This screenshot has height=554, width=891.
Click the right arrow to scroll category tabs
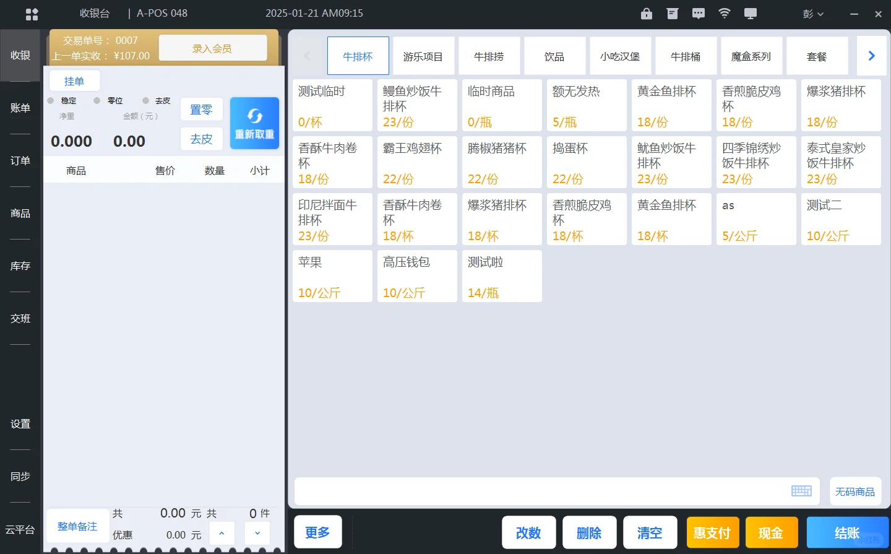coord(871,55)
